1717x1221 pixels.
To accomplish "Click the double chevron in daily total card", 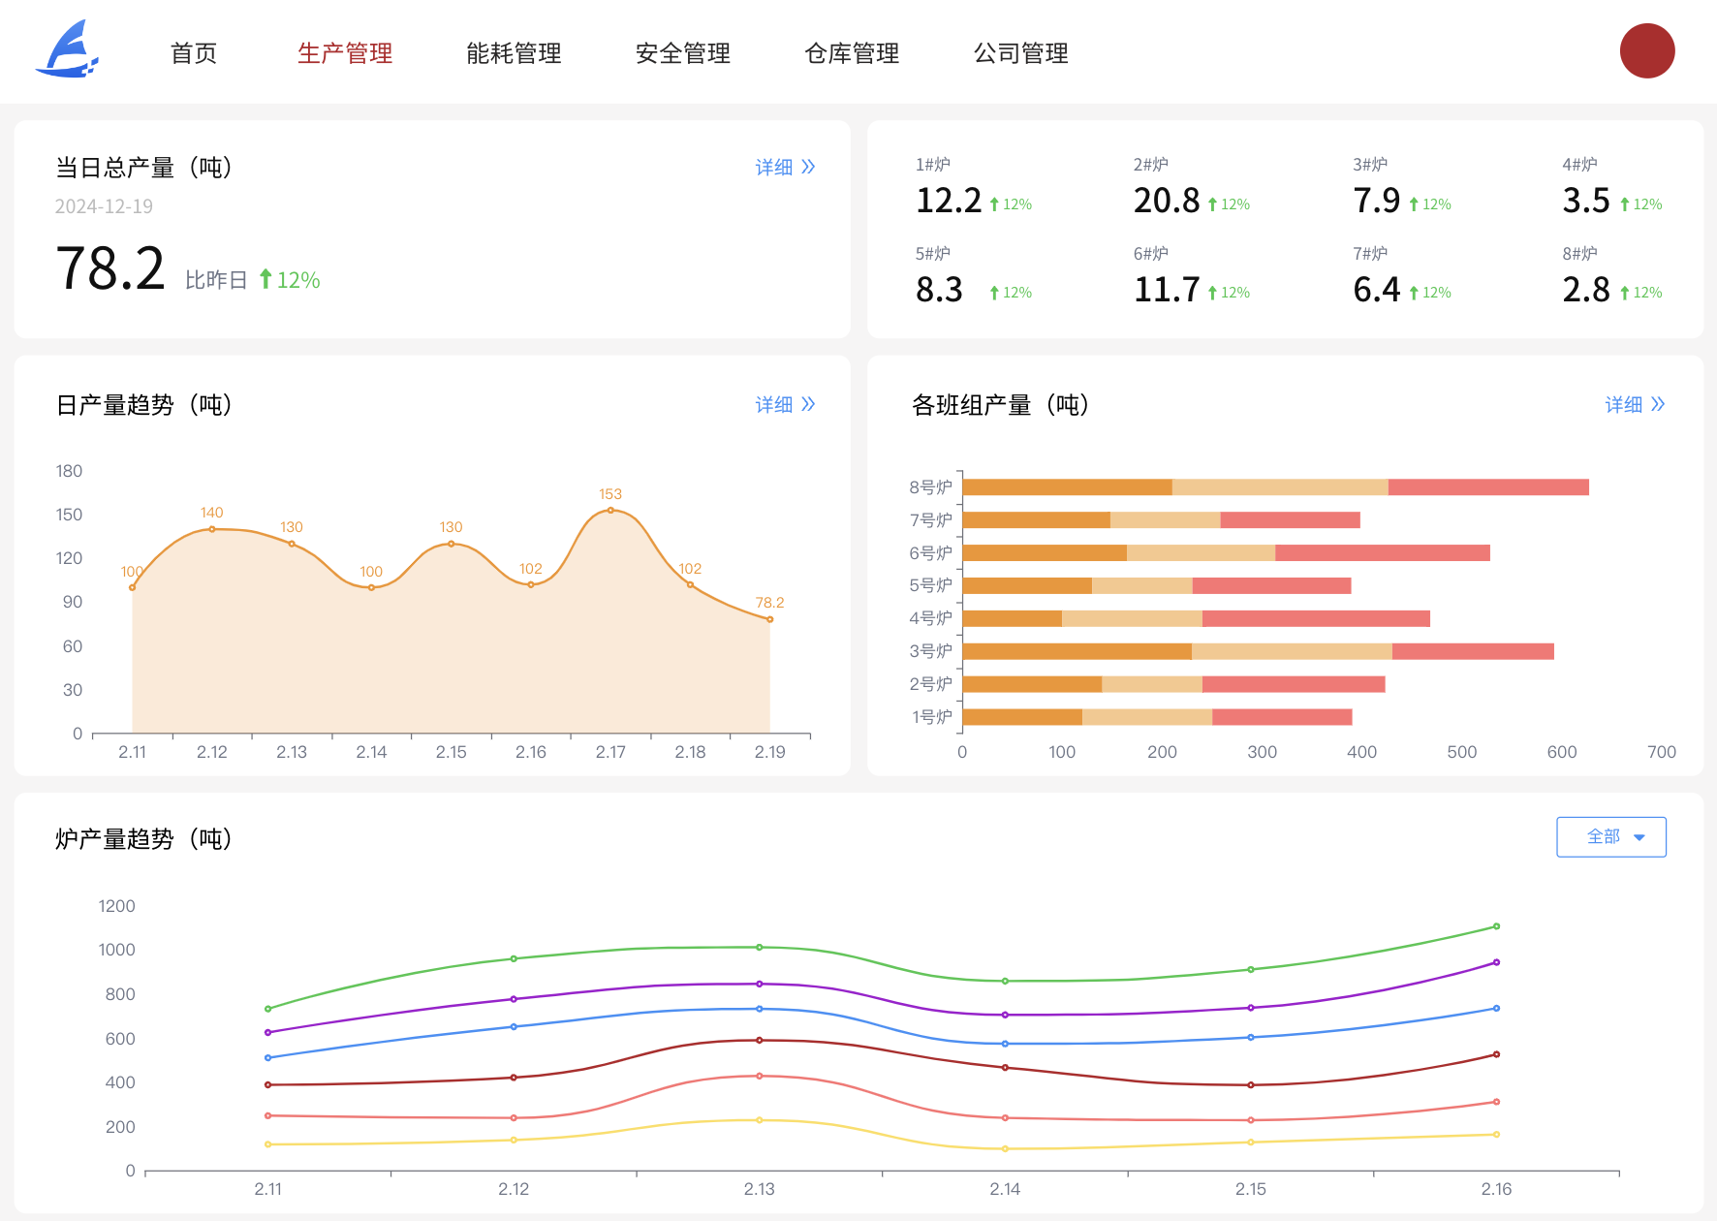I will pyautogui.click(x=808, y=167).
